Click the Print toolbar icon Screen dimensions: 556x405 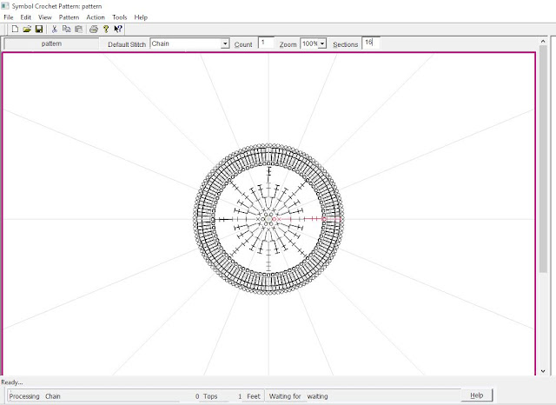pyautogui.click(x=94, y=29)
